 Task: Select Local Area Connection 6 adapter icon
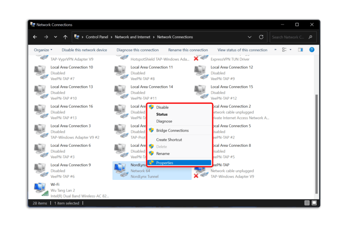click(x=41, y=150)
